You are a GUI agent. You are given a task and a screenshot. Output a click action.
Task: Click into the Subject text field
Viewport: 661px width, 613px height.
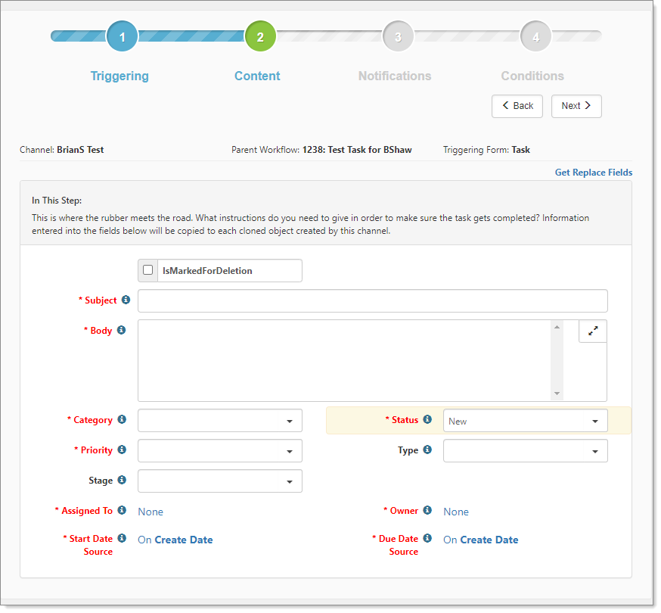[x=372, y=300]
